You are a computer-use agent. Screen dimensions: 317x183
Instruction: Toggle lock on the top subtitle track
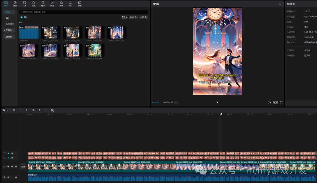point(8,153)
